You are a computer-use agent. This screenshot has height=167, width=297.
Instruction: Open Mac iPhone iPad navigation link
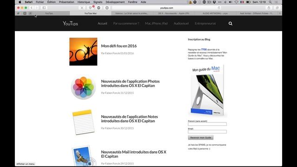pyautogui.click(x=156, y=24)
